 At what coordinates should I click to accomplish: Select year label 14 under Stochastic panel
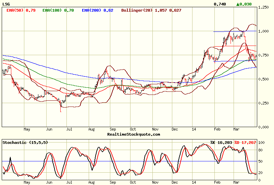pos(194,182)
